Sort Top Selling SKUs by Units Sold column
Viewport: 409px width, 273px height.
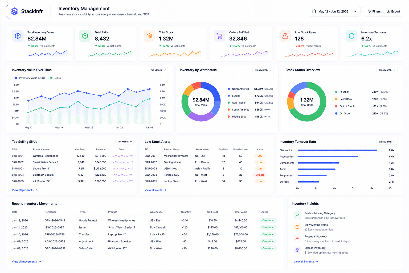point(79,149)
